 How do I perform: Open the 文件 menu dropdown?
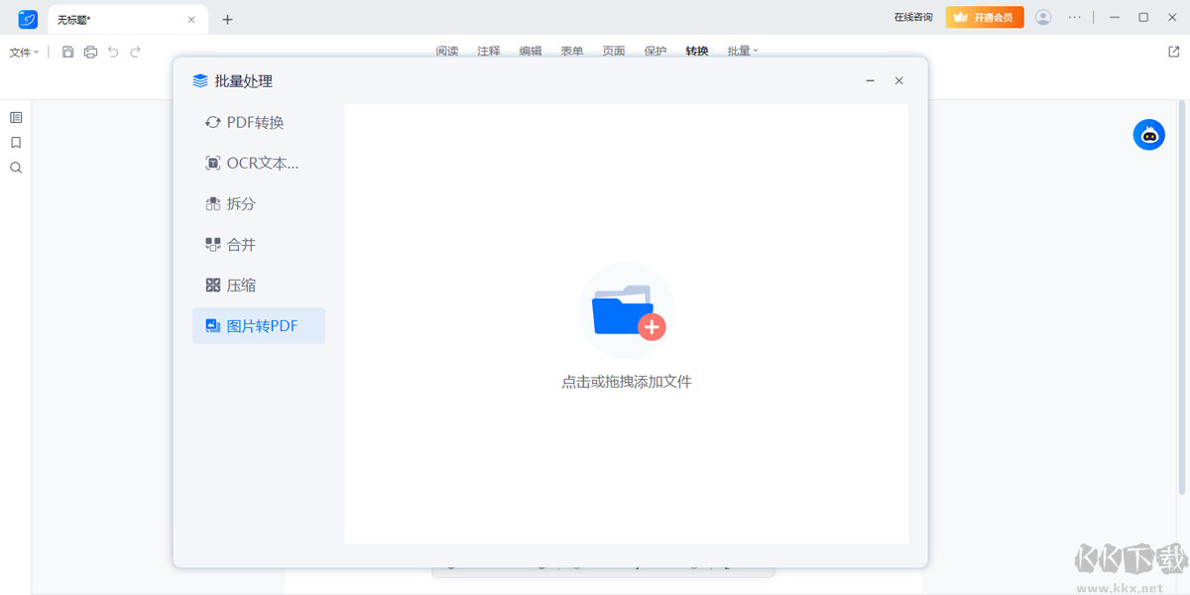coord(22,52)
